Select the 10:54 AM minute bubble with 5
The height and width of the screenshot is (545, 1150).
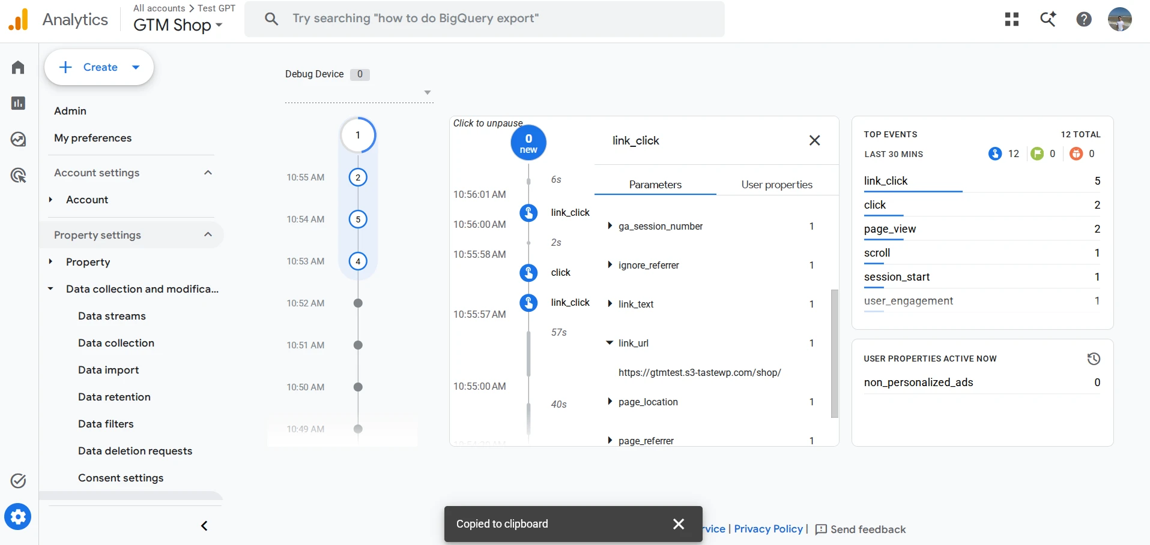click(x=358, y=219)
